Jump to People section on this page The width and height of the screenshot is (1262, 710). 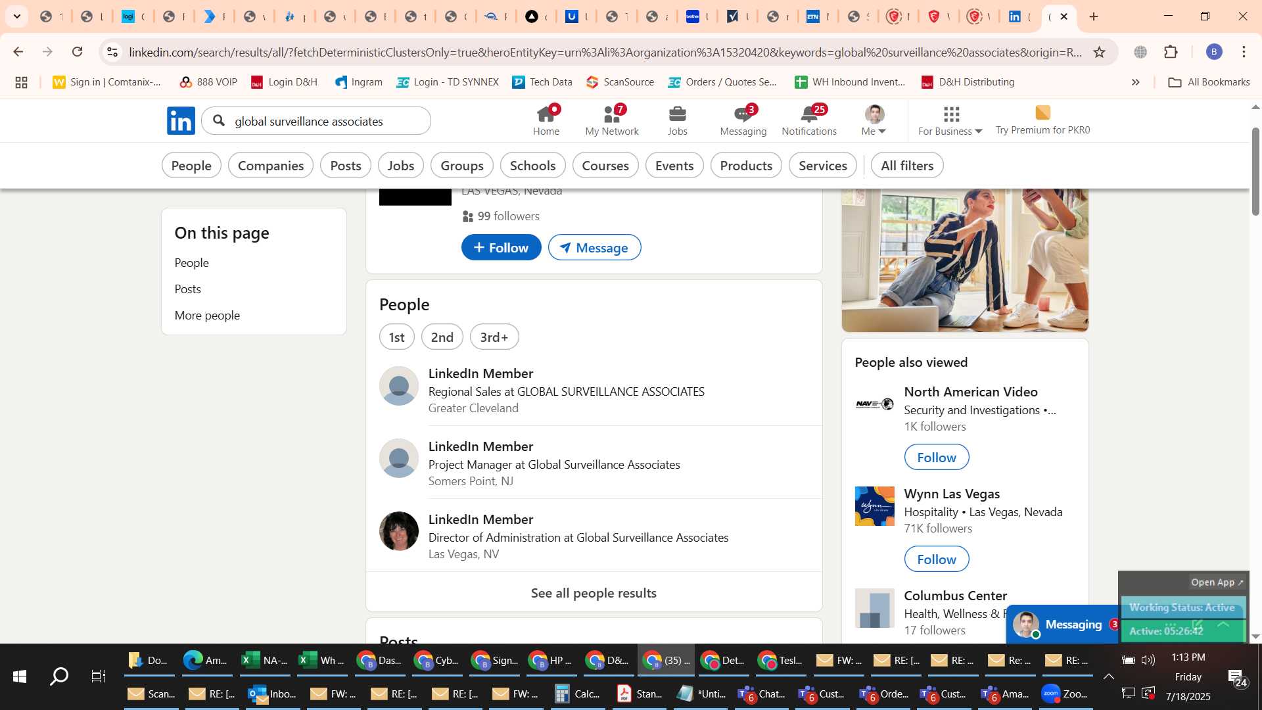click(x=191, y=263)
